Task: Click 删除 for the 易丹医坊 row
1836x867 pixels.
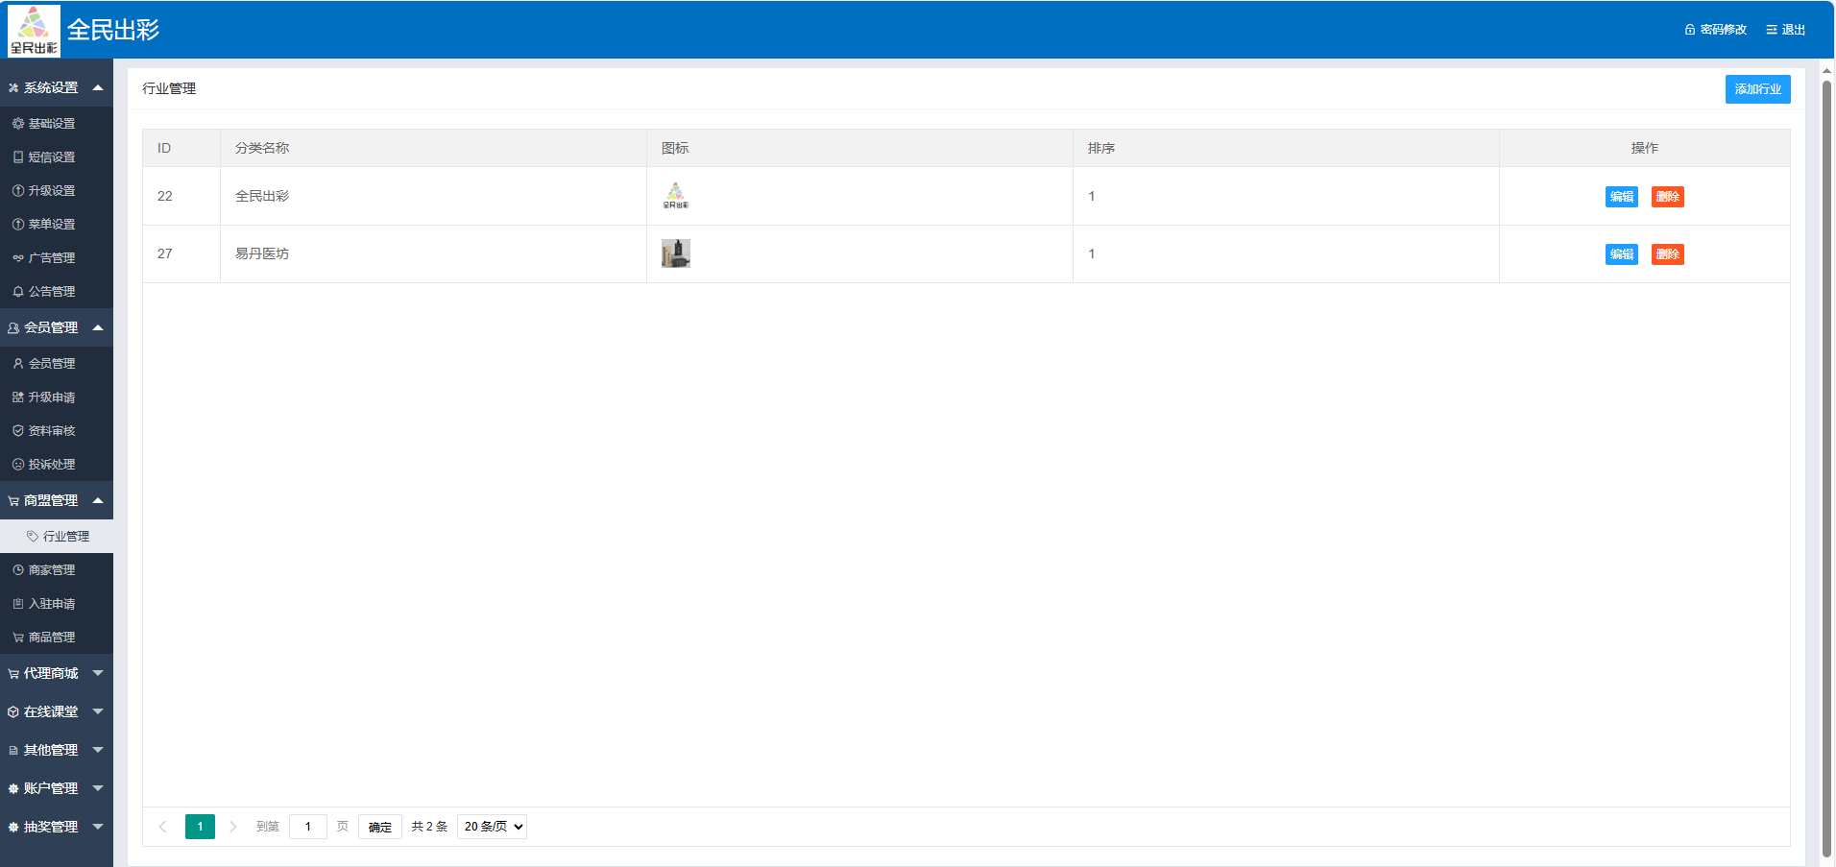Action: (x=1668, y=254)
